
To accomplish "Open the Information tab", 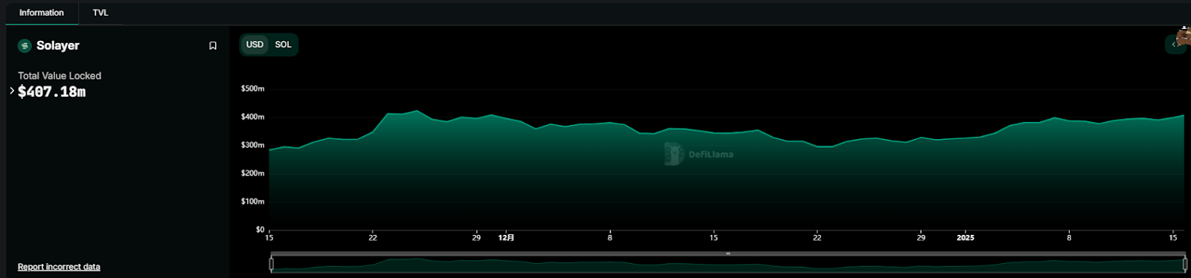I will 42,13.
